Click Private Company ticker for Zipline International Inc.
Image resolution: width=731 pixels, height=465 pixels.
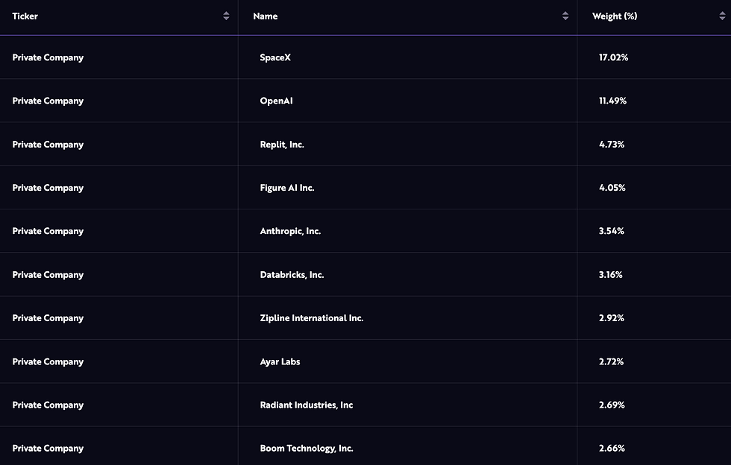coord(48,319)
